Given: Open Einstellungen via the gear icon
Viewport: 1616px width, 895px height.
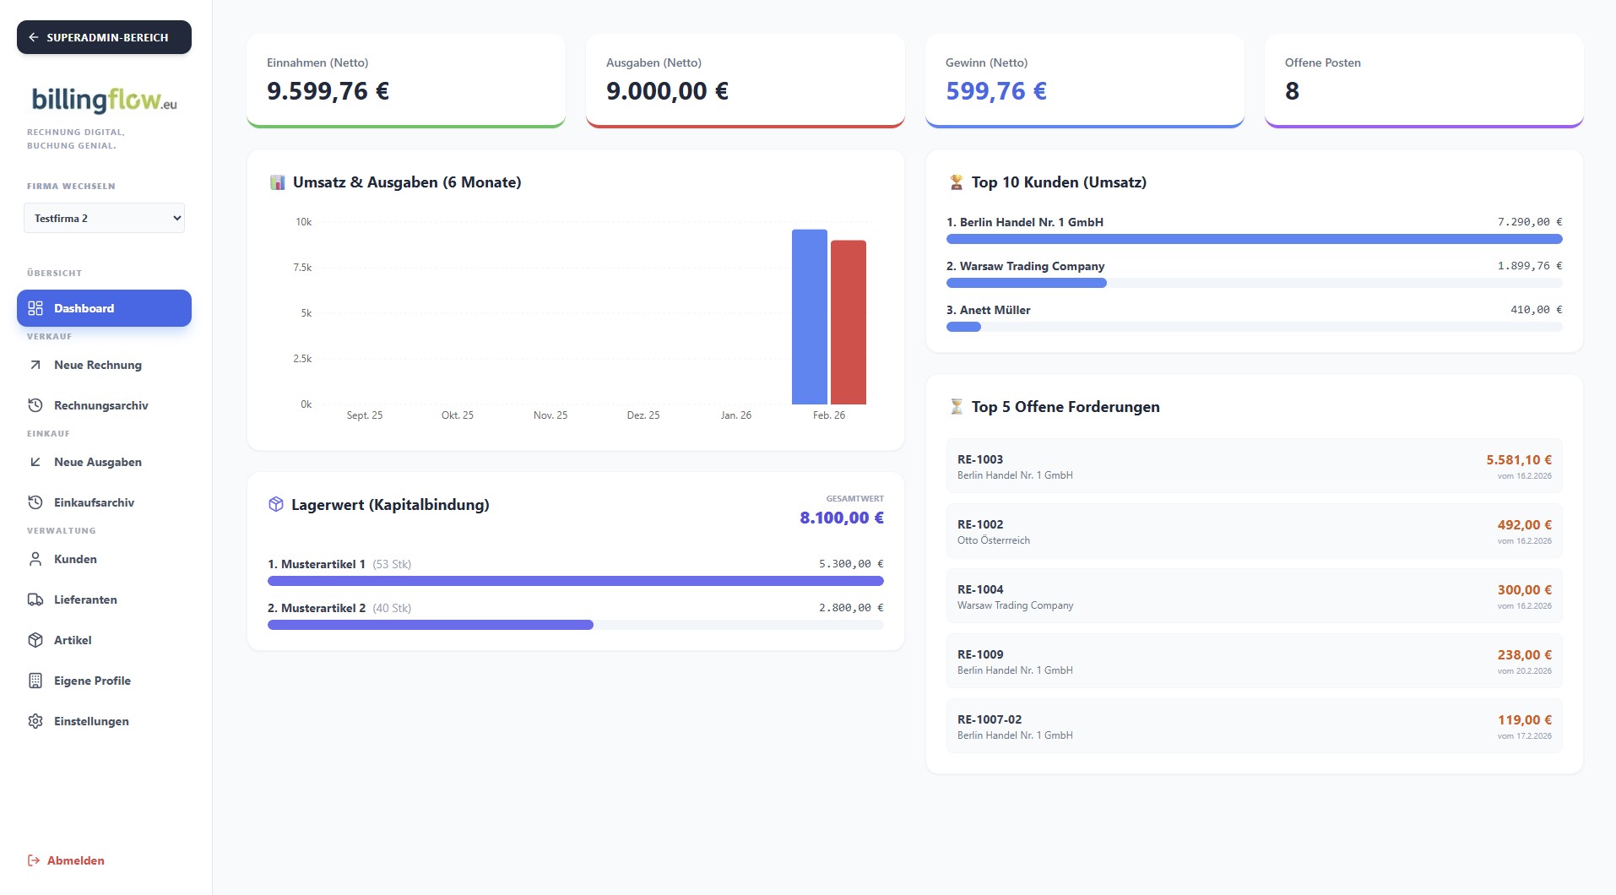Looking at the screenshot, I should [35, 721].
